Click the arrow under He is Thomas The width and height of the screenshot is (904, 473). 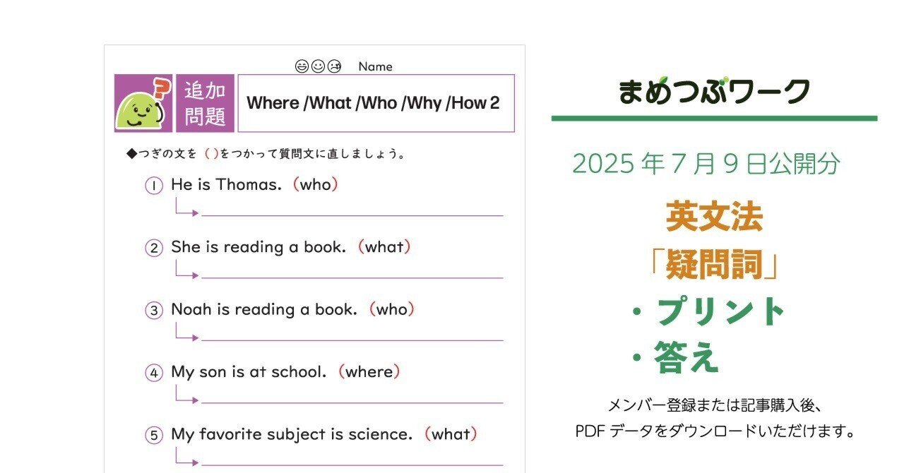pyautogui.click(x=187, y=210)
